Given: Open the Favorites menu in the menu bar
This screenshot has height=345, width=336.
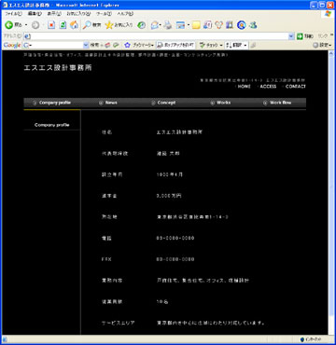Looking at the screenshot, I should 78,14.
